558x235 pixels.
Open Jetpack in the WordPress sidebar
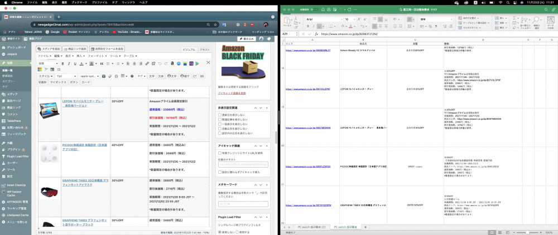click(x=12, y=55)
